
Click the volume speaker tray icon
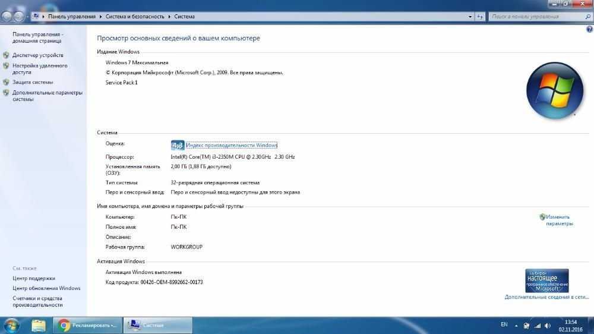click(548, 326)
